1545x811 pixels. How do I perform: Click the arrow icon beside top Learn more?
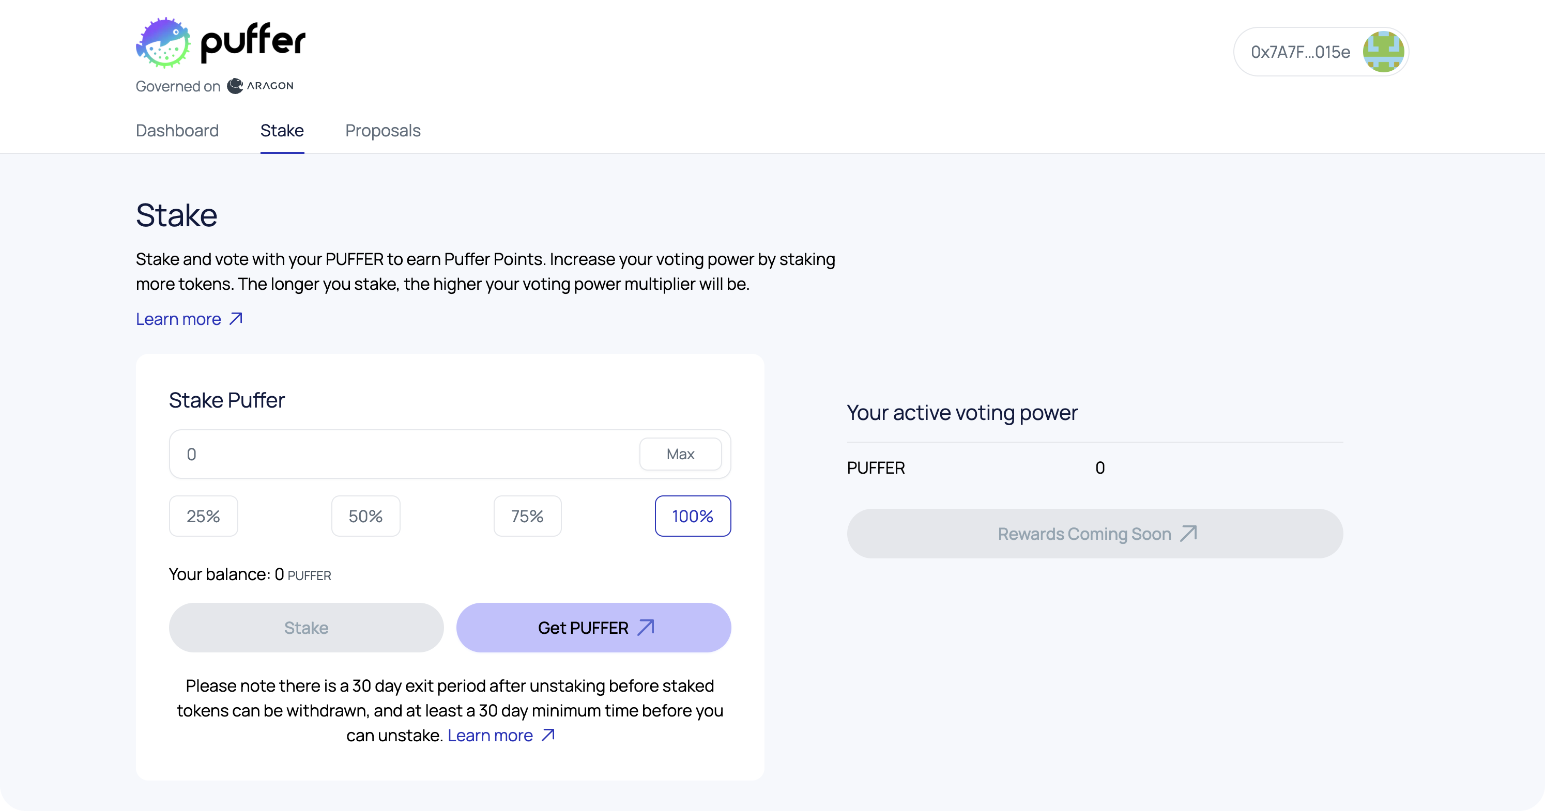tap(236, 318)
